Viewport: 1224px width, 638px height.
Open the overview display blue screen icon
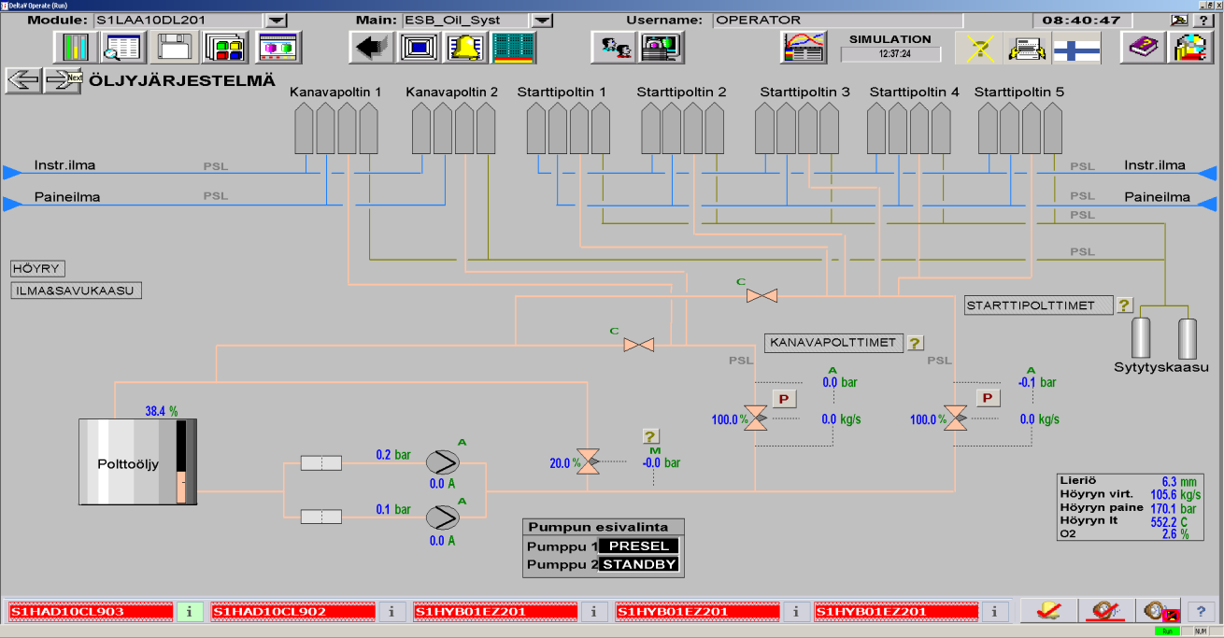tap(418, 47)
